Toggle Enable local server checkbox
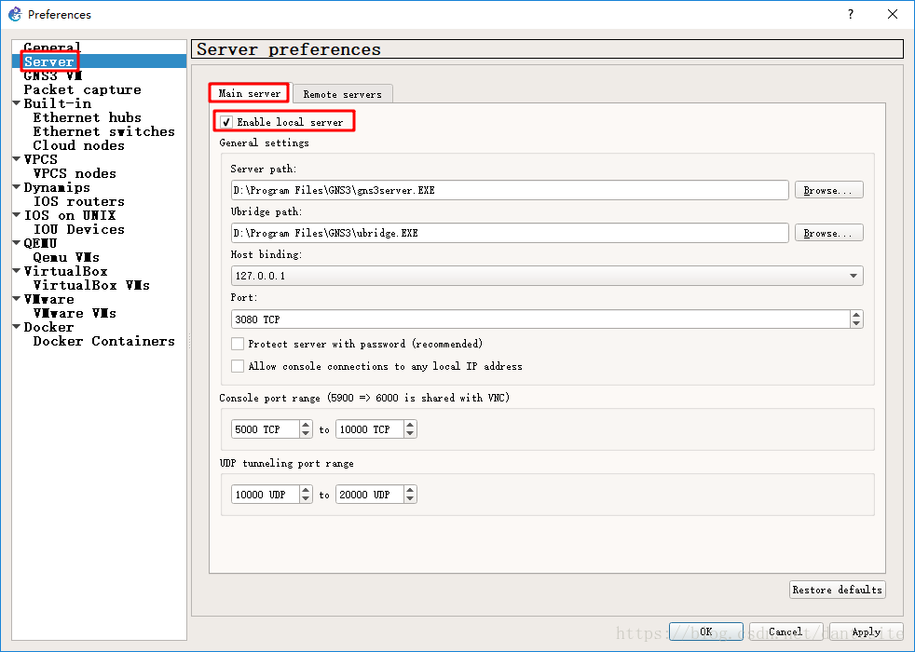 click(226, 122)
